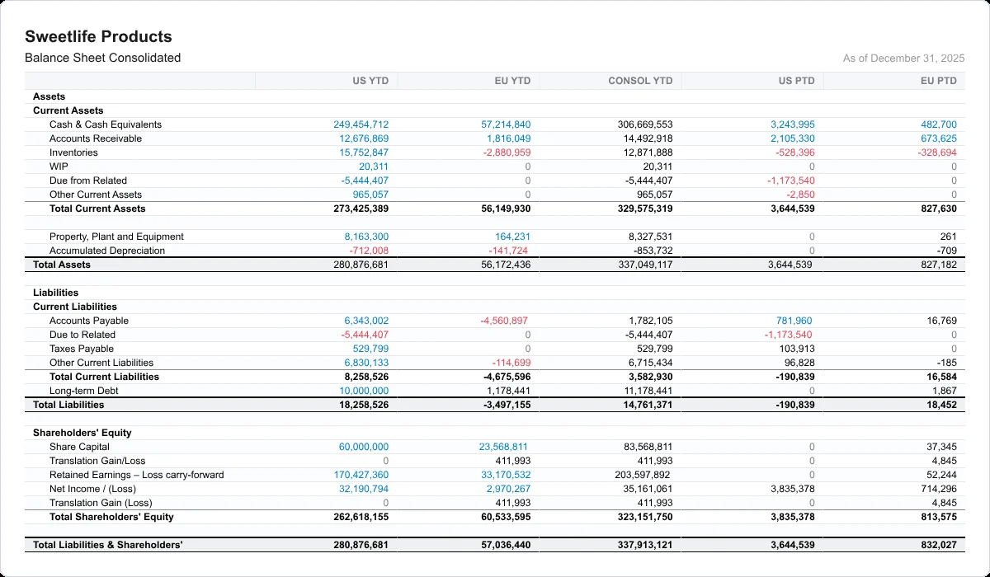Click the As of December 31, 2025 date text
Screen dimensions: 990x577
coord(903,59)
